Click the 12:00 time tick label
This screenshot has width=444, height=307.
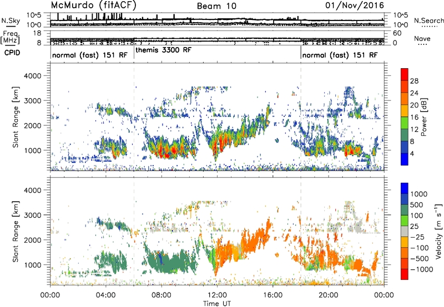[217, 295]
